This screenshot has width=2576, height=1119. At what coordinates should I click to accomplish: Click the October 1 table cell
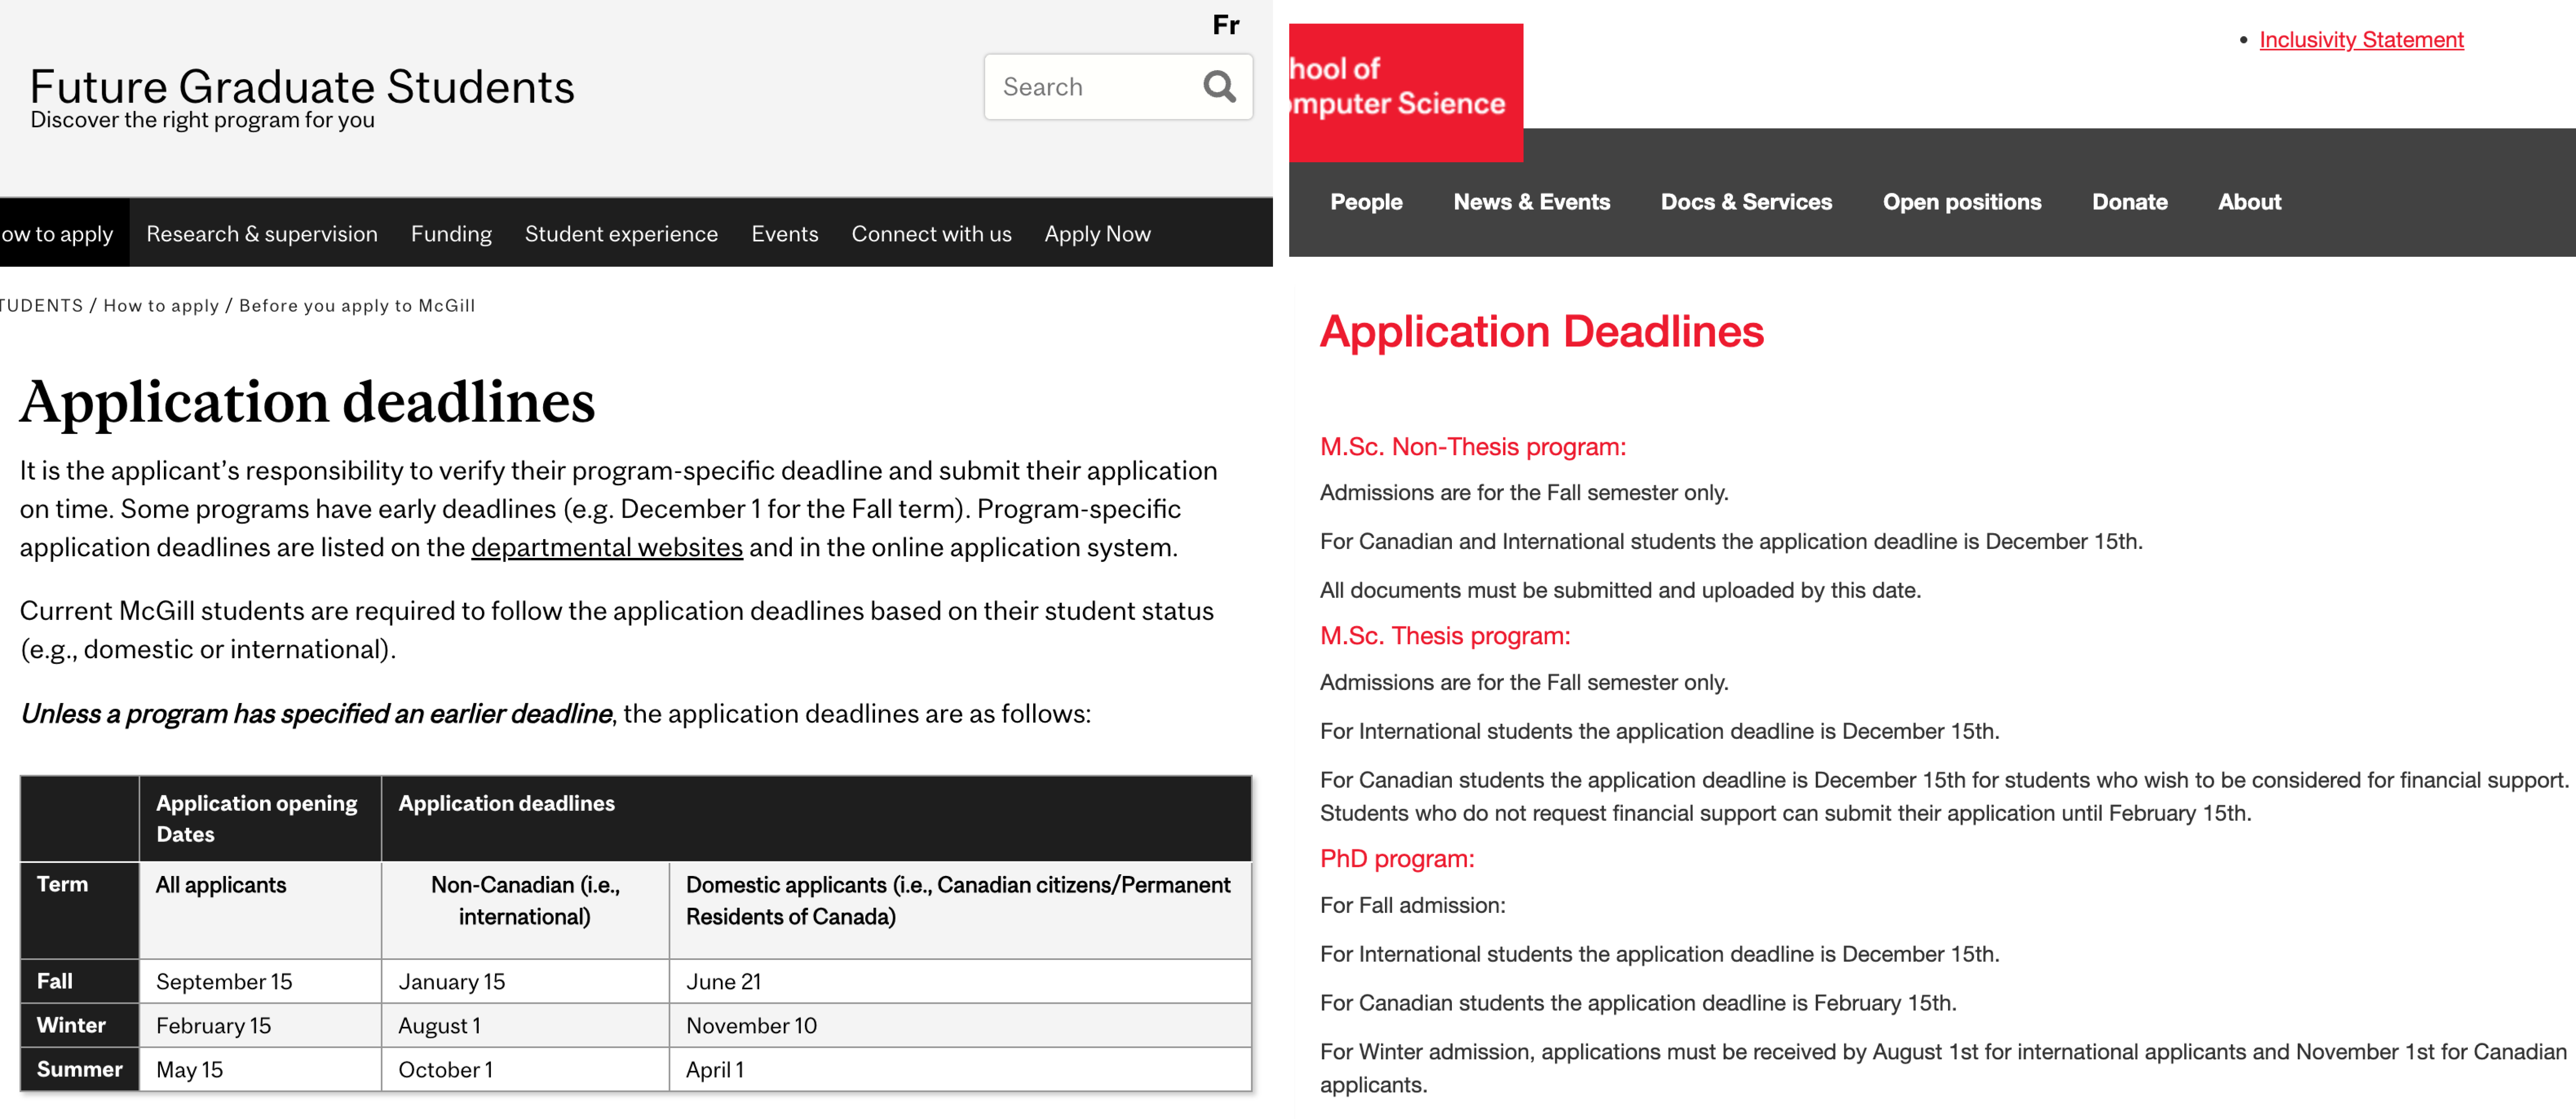(525, 1069)
